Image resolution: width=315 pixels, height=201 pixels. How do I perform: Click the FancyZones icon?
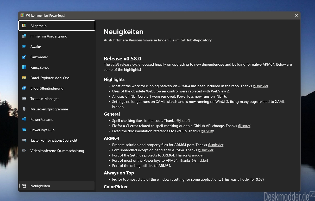[24, 67]
